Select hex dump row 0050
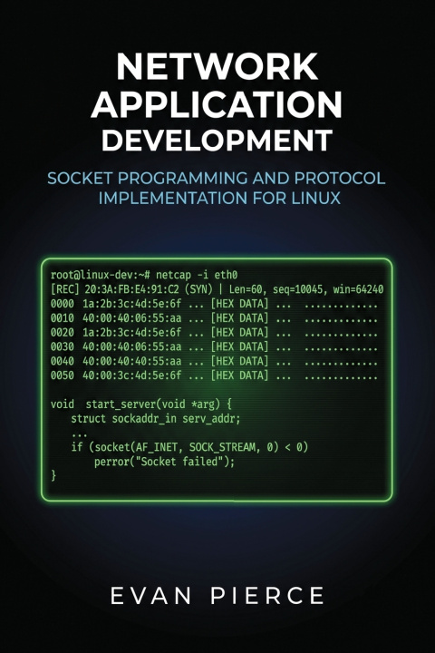 [214, 375]
